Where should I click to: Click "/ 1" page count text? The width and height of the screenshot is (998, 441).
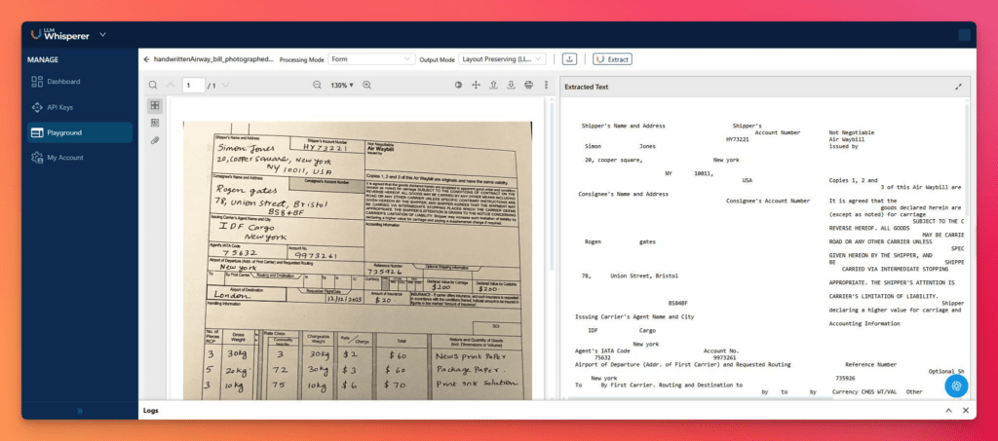coord(211,85)
